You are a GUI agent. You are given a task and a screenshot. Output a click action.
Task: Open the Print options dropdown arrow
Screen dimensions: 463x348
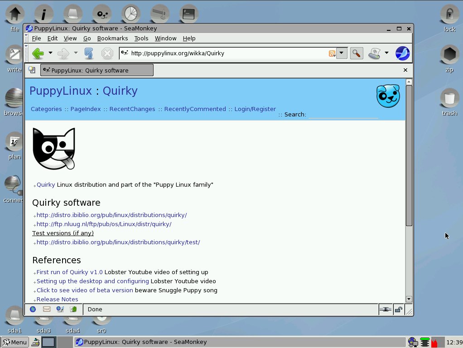[386, 53]
